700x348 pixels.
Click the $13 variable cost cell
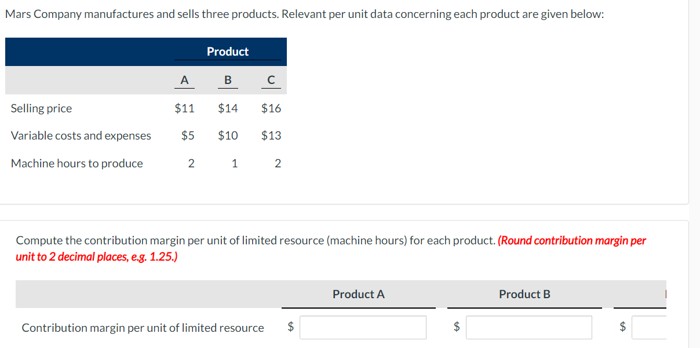[x=271, y=135]
